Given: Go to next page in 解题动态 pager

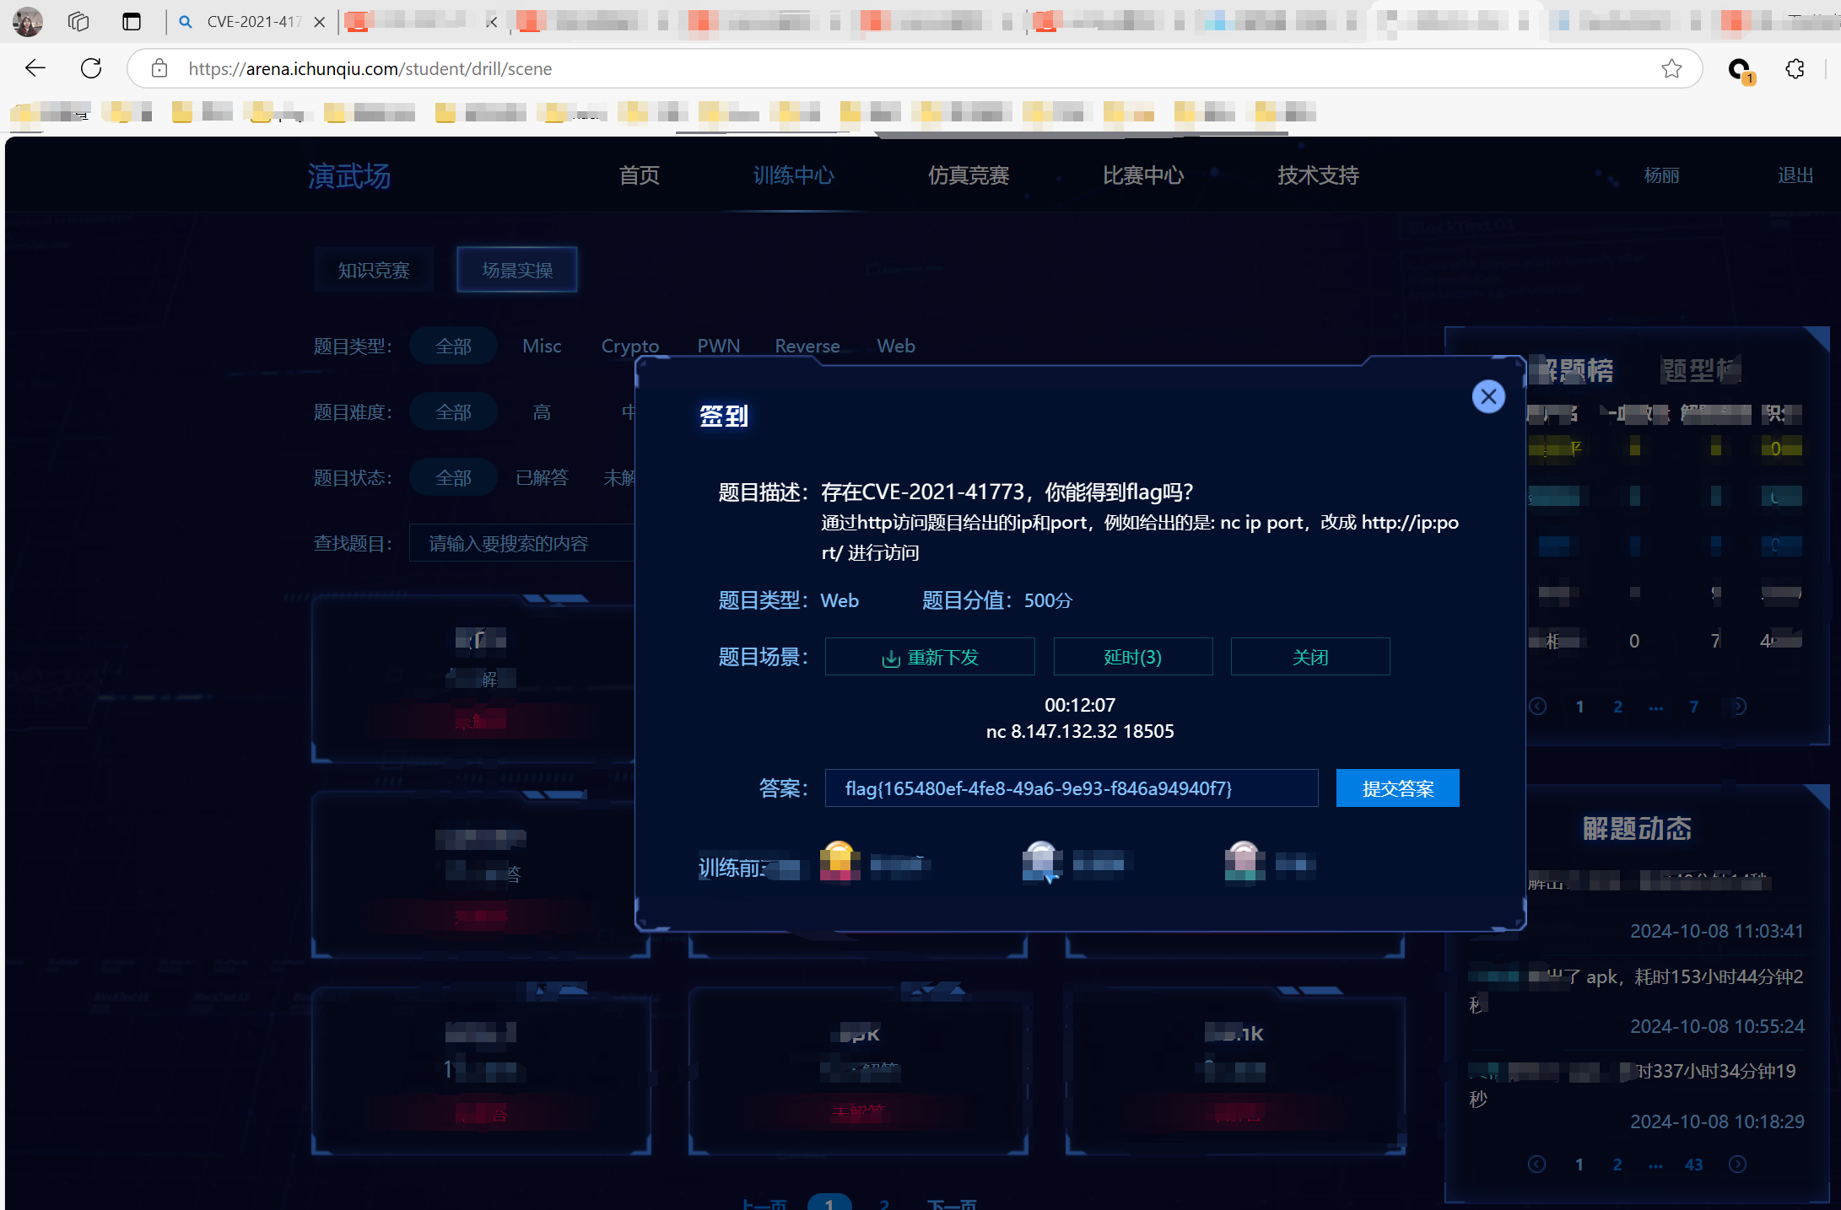Looking at the screenshot, I should [1738, 1164].
